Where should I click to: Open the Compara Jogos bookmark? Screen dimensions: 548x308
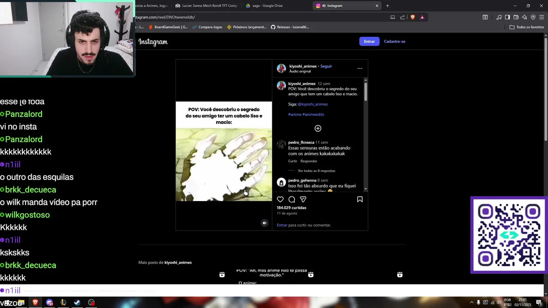(207, 27)
